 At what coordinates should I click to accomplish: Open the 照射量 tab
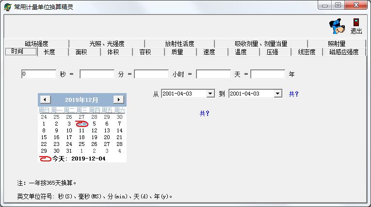337,44
